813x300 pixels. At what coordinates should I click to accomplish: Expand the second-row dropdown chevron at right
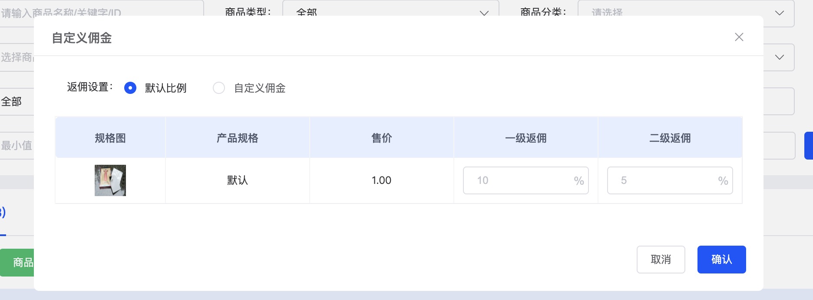[x=780, y=57]
